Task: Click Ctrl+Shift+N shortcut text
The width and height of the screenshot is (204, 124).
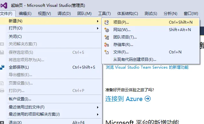Action: point(181,22)
